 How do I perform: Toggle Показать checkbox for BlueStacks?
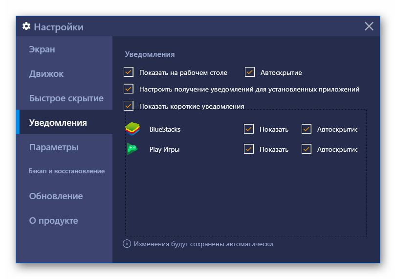[249, 129]
